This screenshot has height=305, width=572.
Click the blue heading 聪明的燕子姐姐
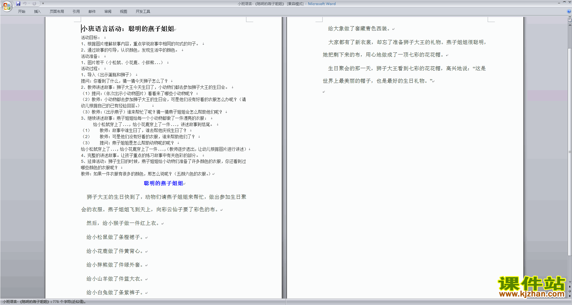pyautogui.click(x=164, y=183)
